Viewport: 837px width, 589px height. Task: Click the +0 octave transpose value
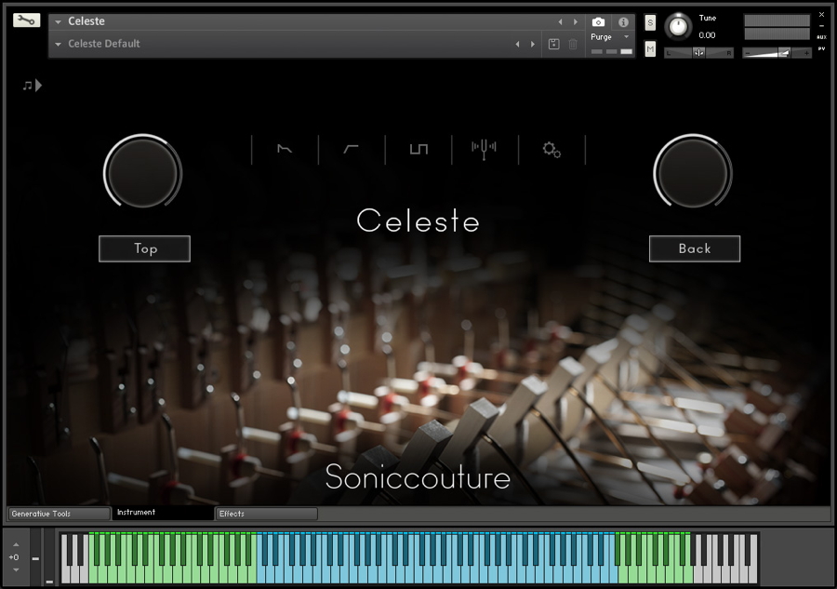[14, 557]
